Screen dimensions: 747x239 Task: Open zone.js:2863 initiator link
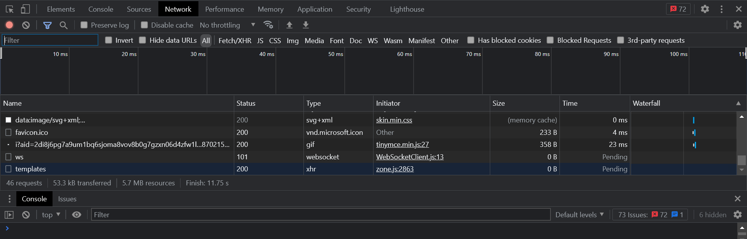(395, 169)
